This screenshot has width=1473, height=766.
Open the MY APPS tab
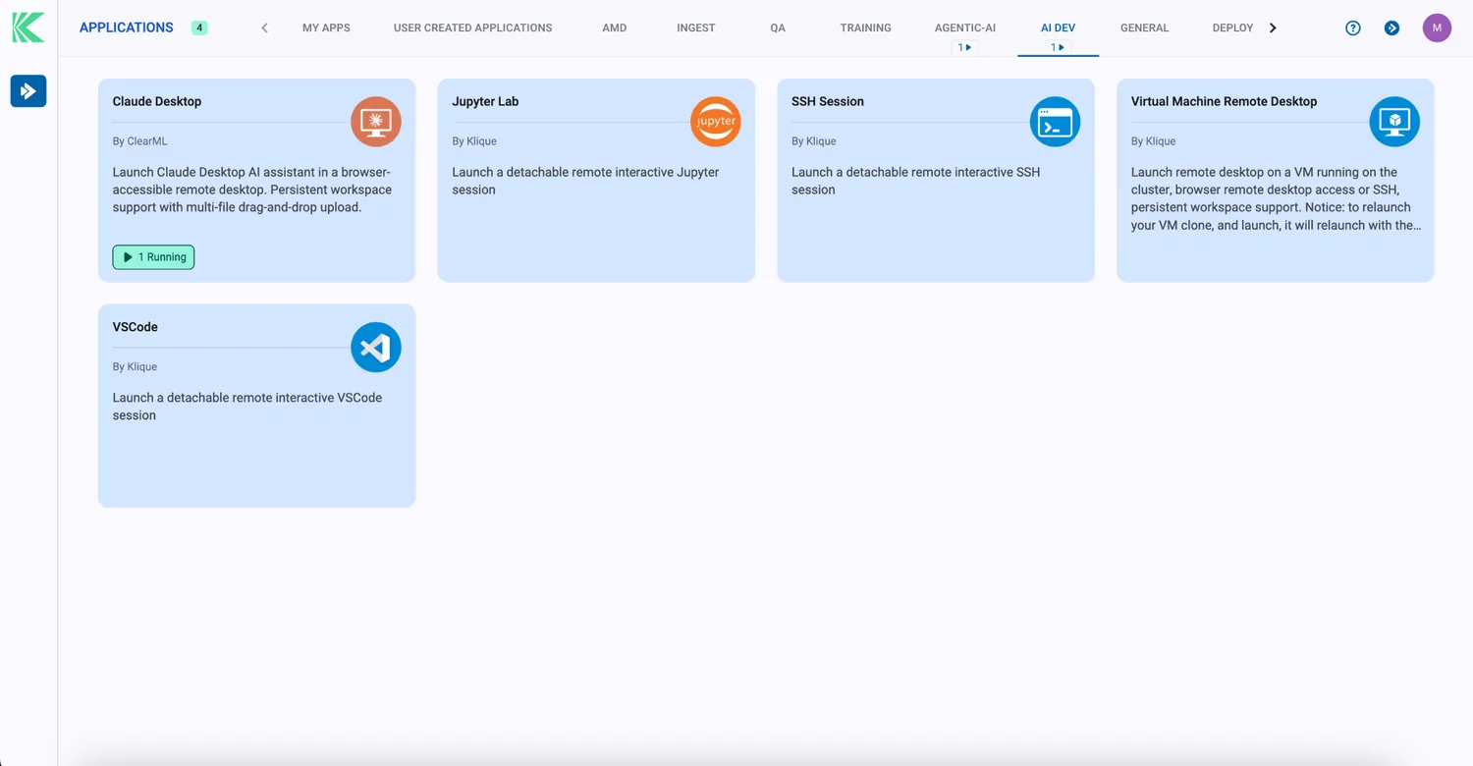click(326, 27)
